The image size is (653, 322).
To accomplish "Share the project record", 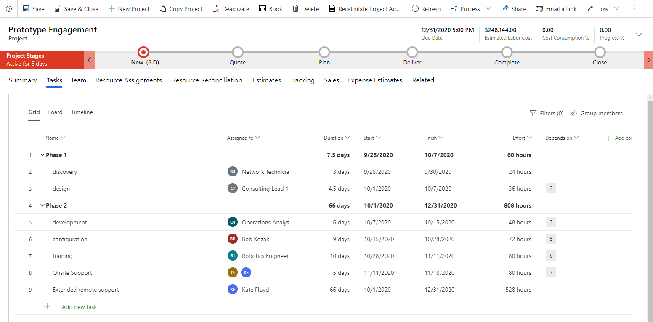I will (x=514, y=9).
